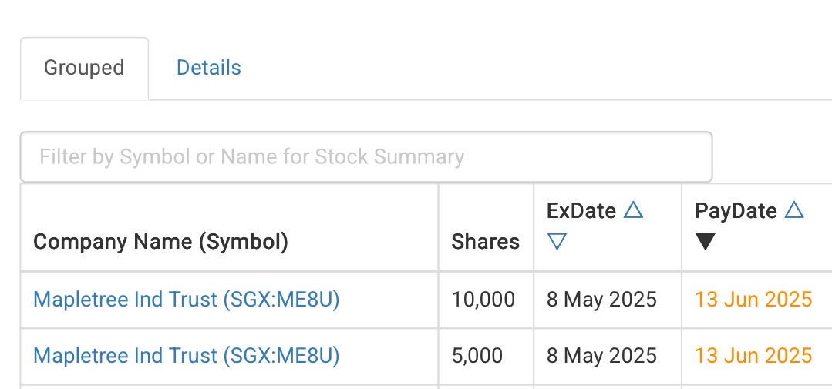Sort PayDate ascending with the up triangle

(x=793, y=210)
